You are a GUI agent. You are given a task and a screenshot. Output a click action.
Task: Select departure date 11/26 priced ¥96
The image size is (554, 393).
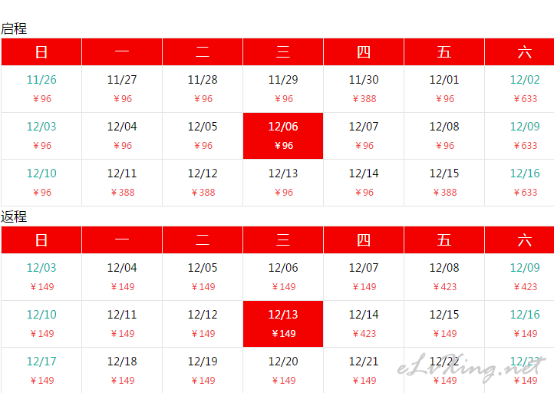click(x=41, y=89)
